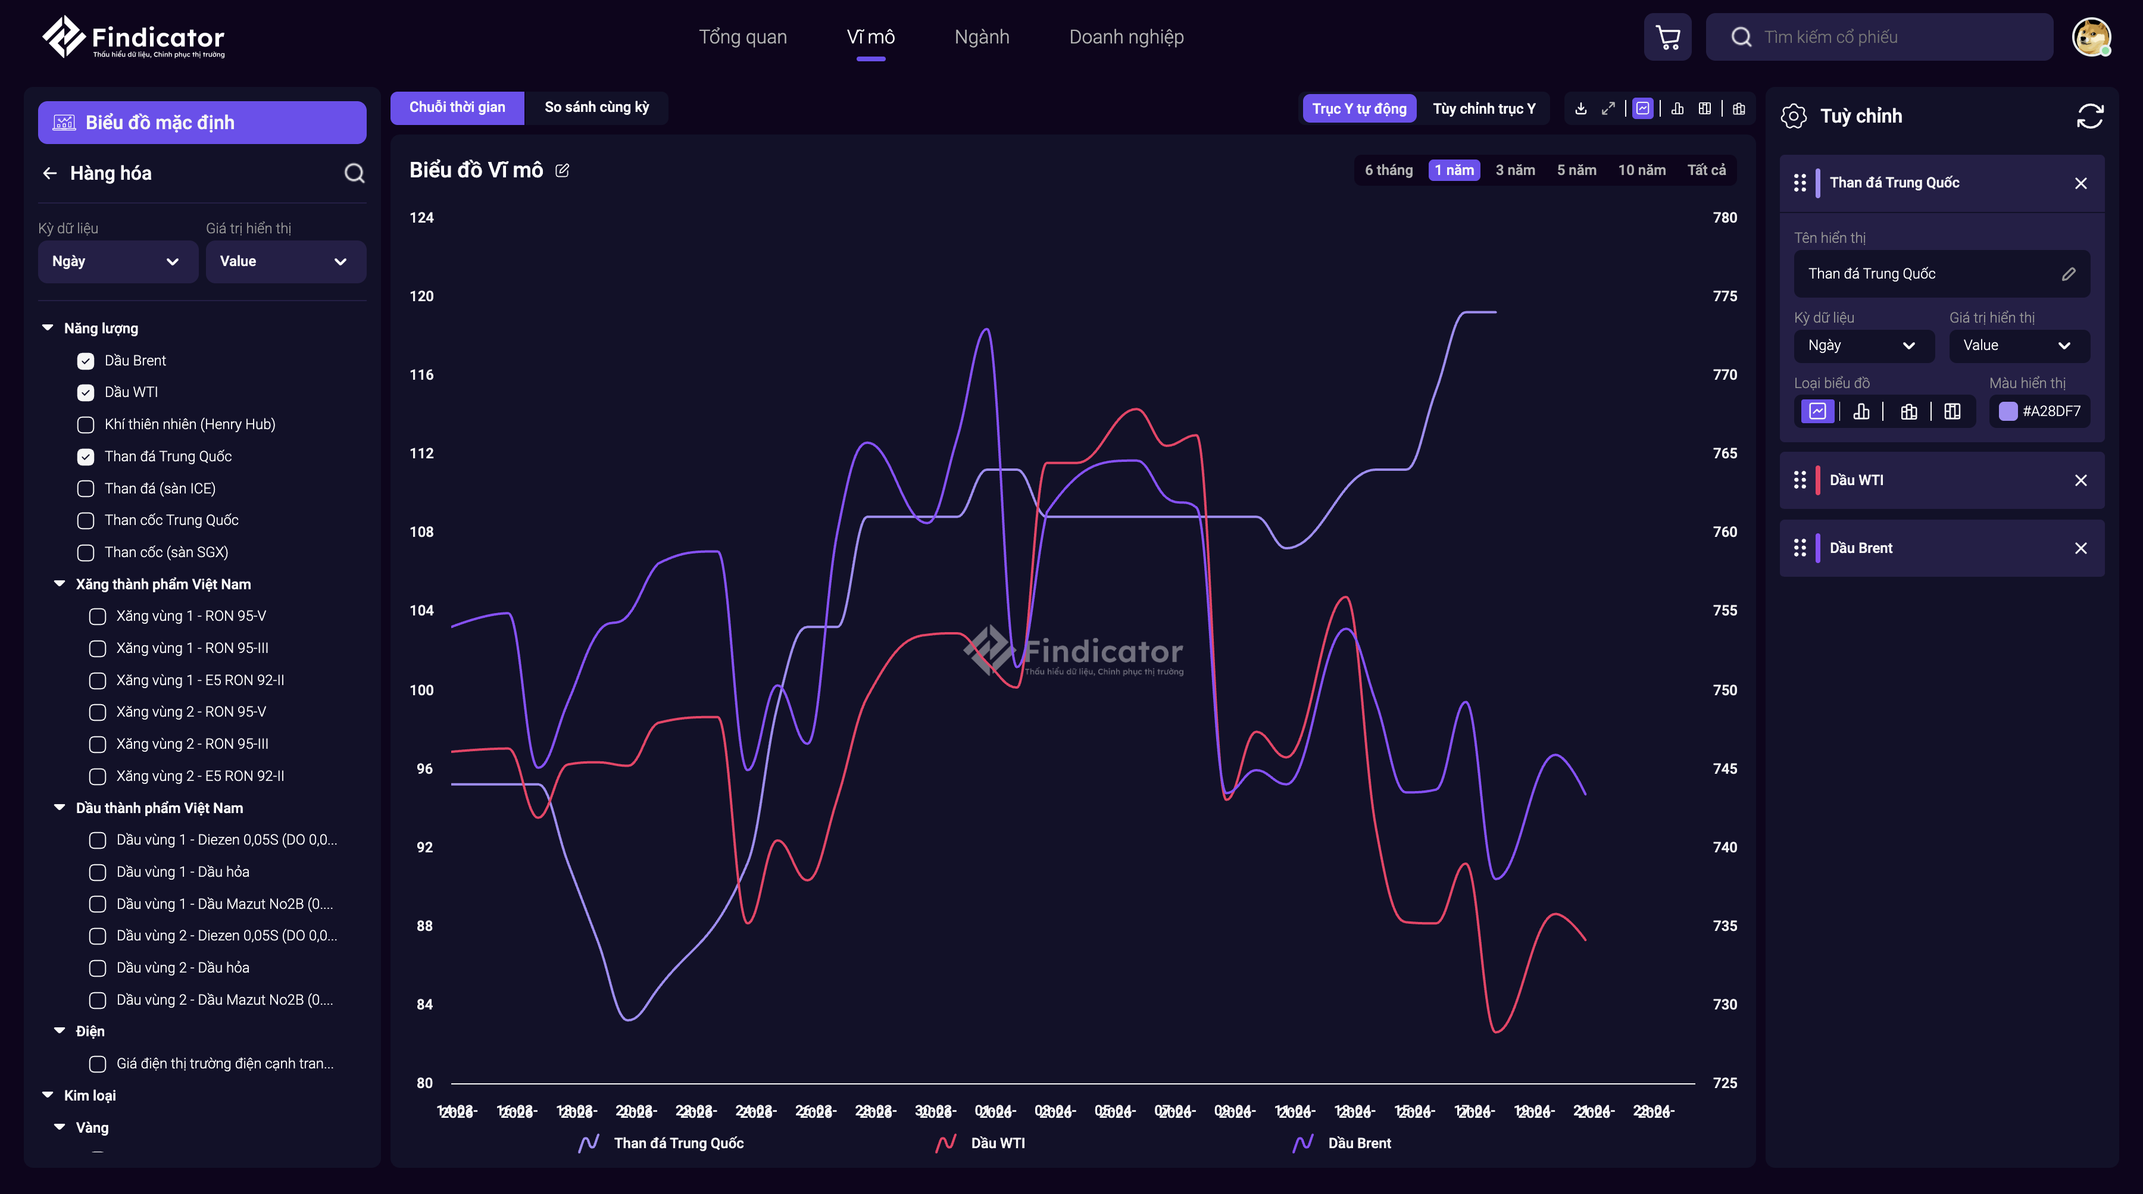Viewport: 2143px width, 1194px height.
Task: Click the download chart icon in toolbar
Action: click(1580, 108)
